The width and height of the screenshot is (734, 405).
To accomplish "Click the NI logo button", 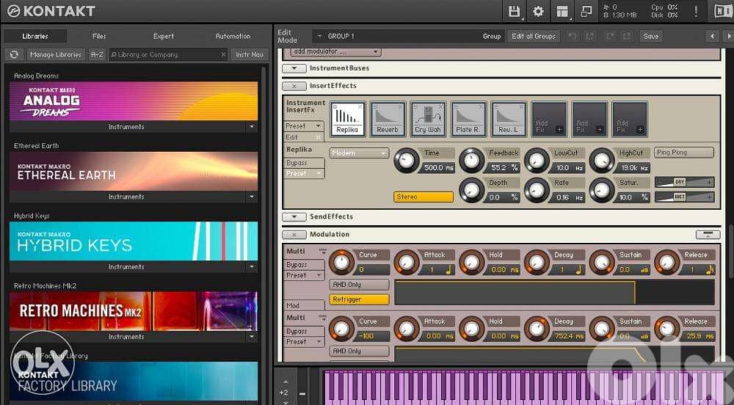I will tap(723, 11).
